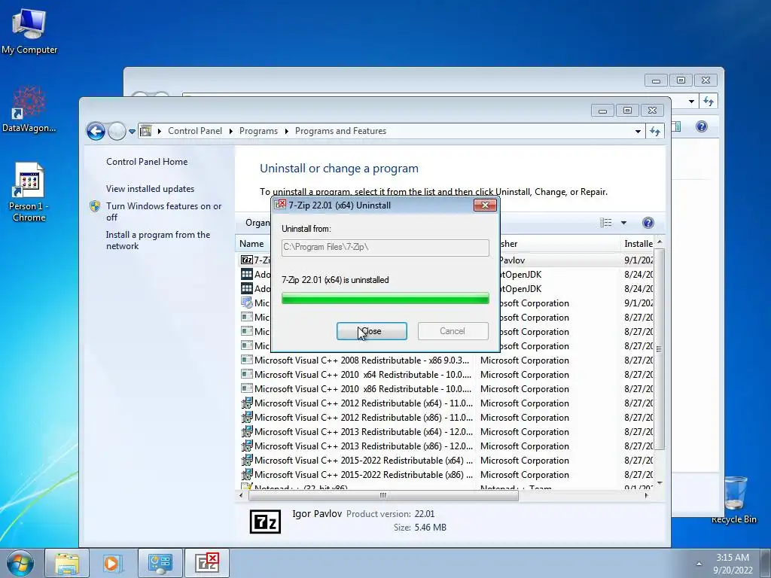Switch to 7-Zip uninstaller taskbar button

pos(207,563)
